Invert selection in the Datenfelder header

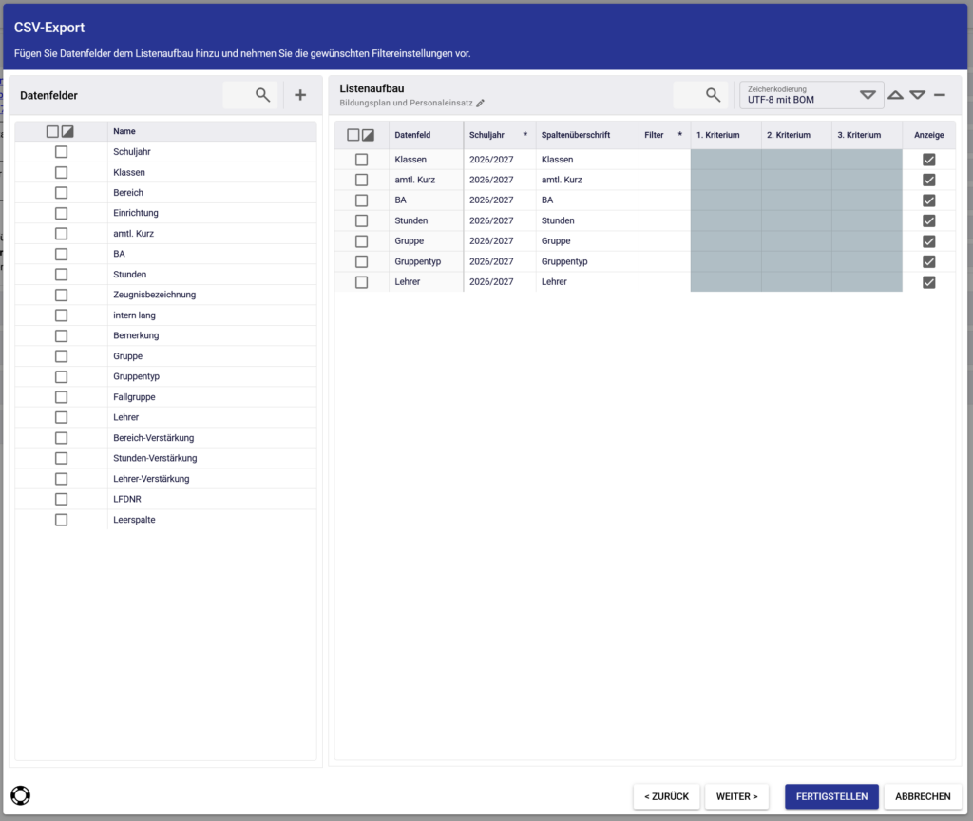point(67,131)
